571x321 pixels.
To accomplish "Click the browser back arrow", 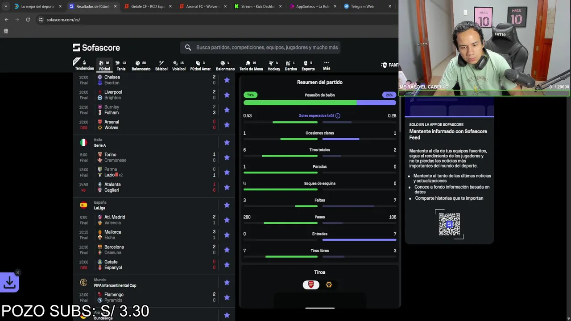I will click(6, 20).
